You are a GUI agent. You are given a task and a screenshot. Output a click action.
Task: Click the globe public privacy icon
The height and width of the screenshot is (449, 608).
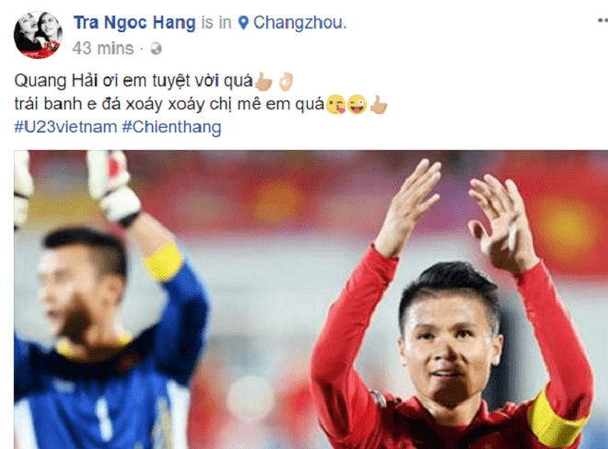[x=156, y=49]
